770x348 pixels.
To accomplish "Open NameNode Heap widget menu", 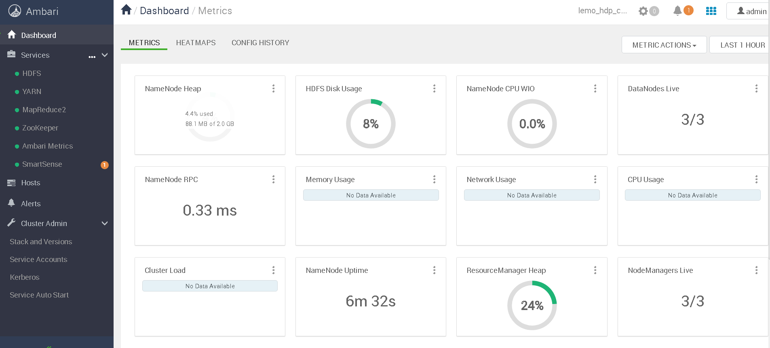I will (x=274, y=88).
